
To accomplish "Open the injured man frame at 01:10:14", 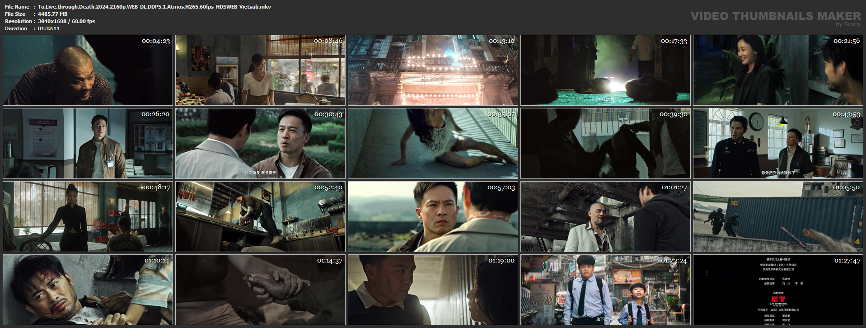I will 88,290.
